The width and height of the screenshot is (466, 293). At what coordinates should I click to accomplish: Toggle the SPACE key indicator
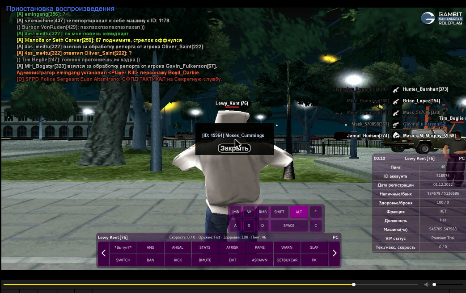coord(289,226)
